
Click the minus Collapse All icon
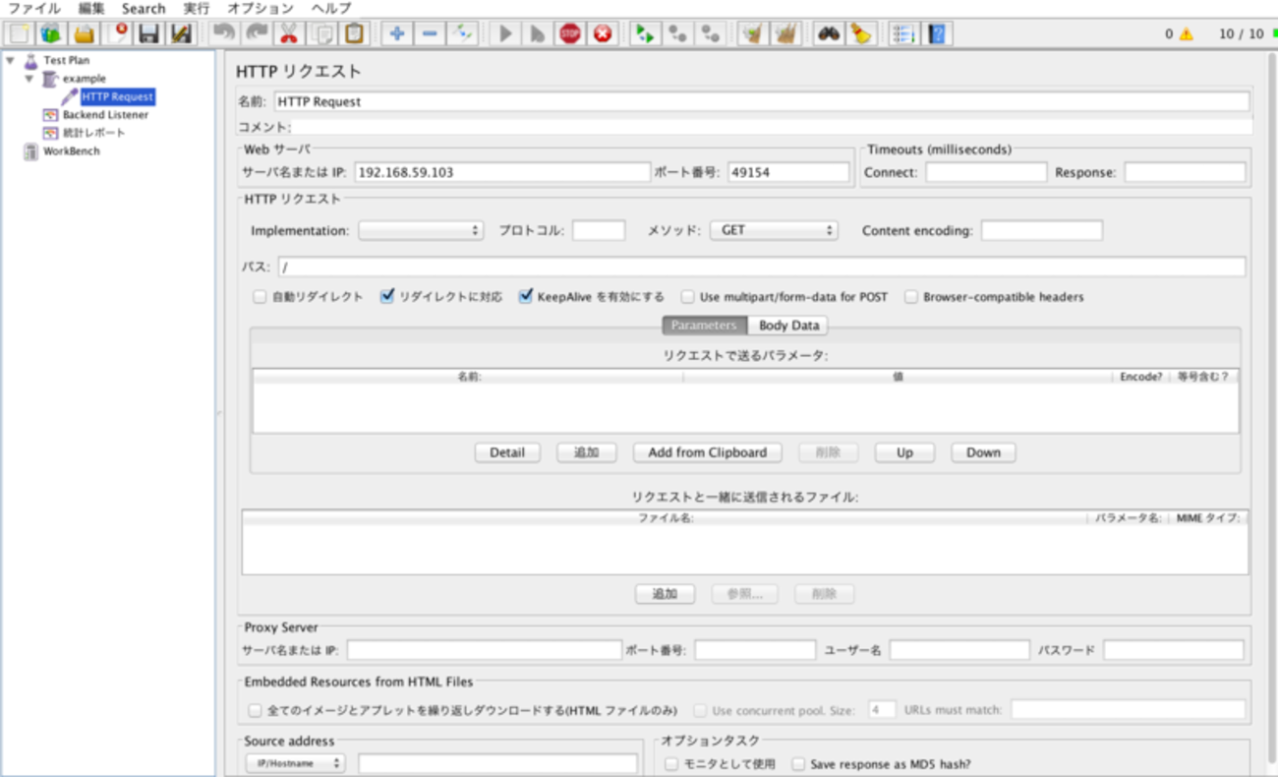tap(430, 34)
